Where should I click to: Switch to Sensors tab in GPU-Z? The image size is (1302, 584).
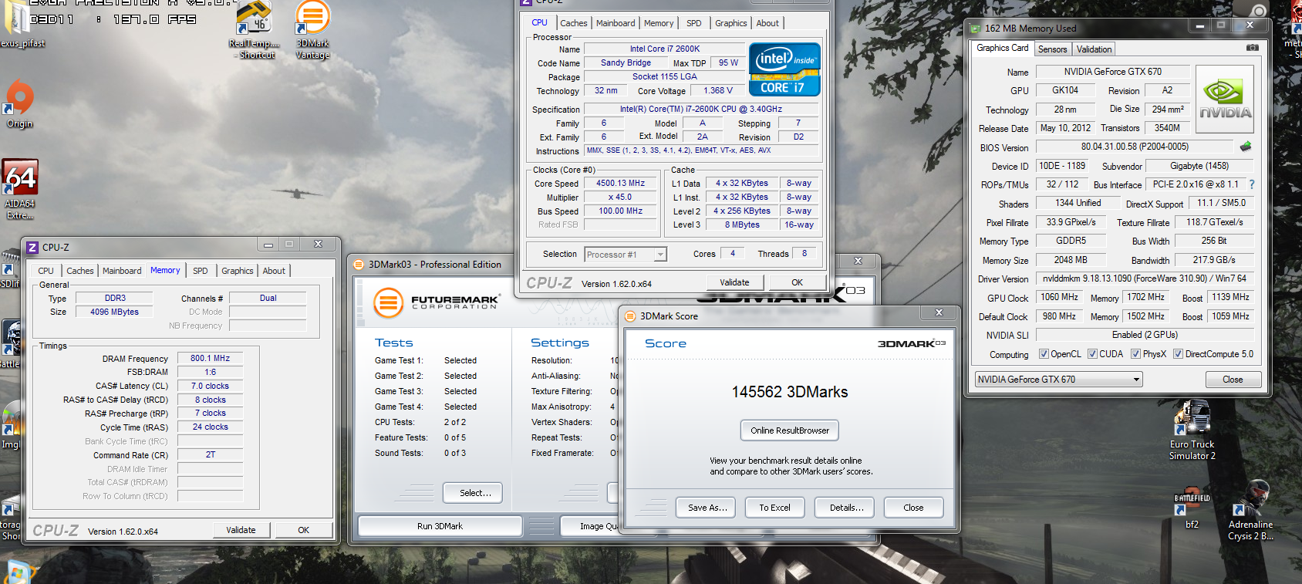click(1052, 49)
